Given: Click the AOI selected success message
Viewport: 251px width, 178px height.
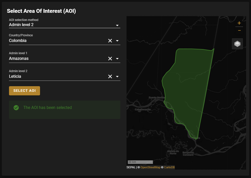Looking at the screenshot, I should pyautogui.click(x=47, y=108).
